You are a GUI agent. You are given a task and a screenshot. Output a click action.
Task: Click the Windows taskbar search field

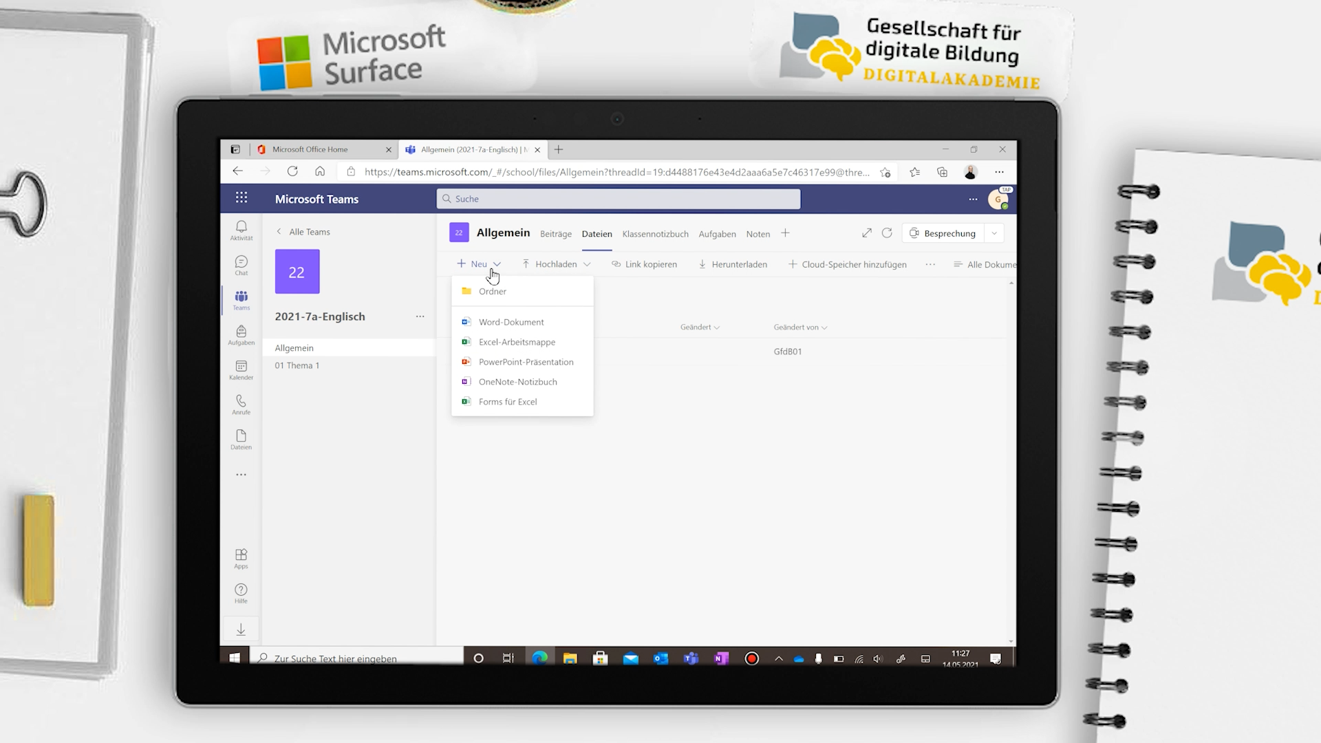pos(356,658)
